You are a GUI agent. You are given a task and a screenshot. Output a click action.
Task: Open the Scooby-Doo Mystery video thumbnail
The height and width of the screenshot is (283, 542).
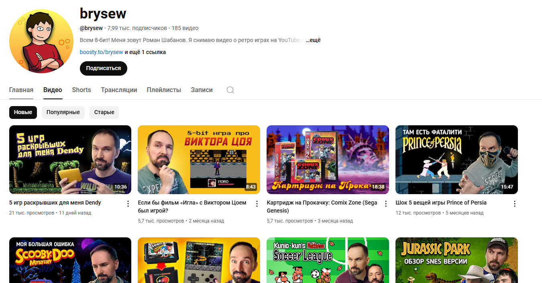point(70,260)
